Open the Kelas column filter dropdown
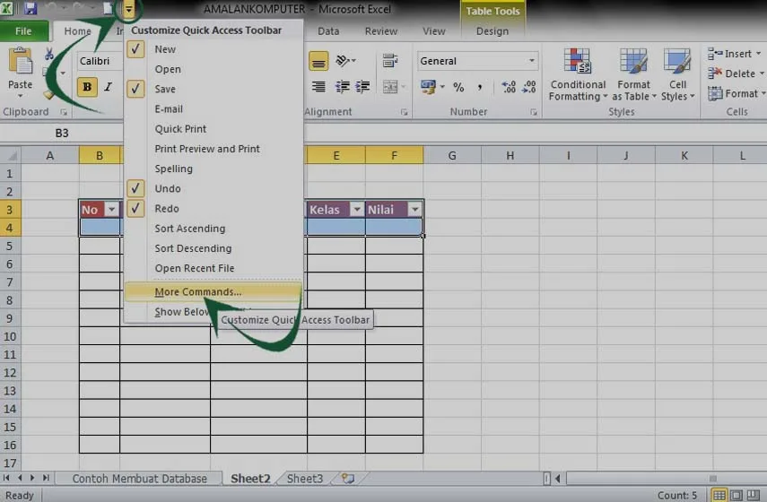 click(x=357, y=210)
